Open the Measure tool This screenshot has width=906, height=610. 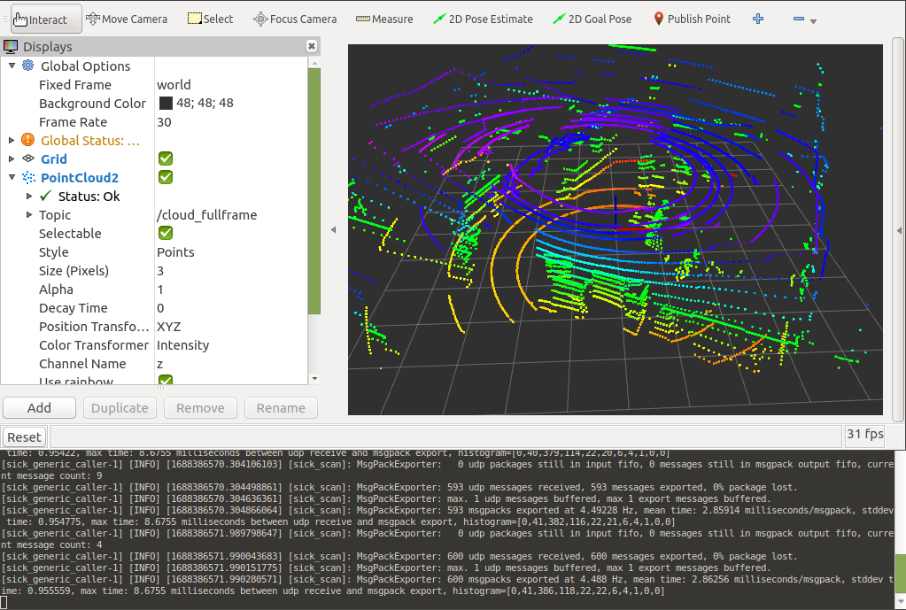coord(383,18)
